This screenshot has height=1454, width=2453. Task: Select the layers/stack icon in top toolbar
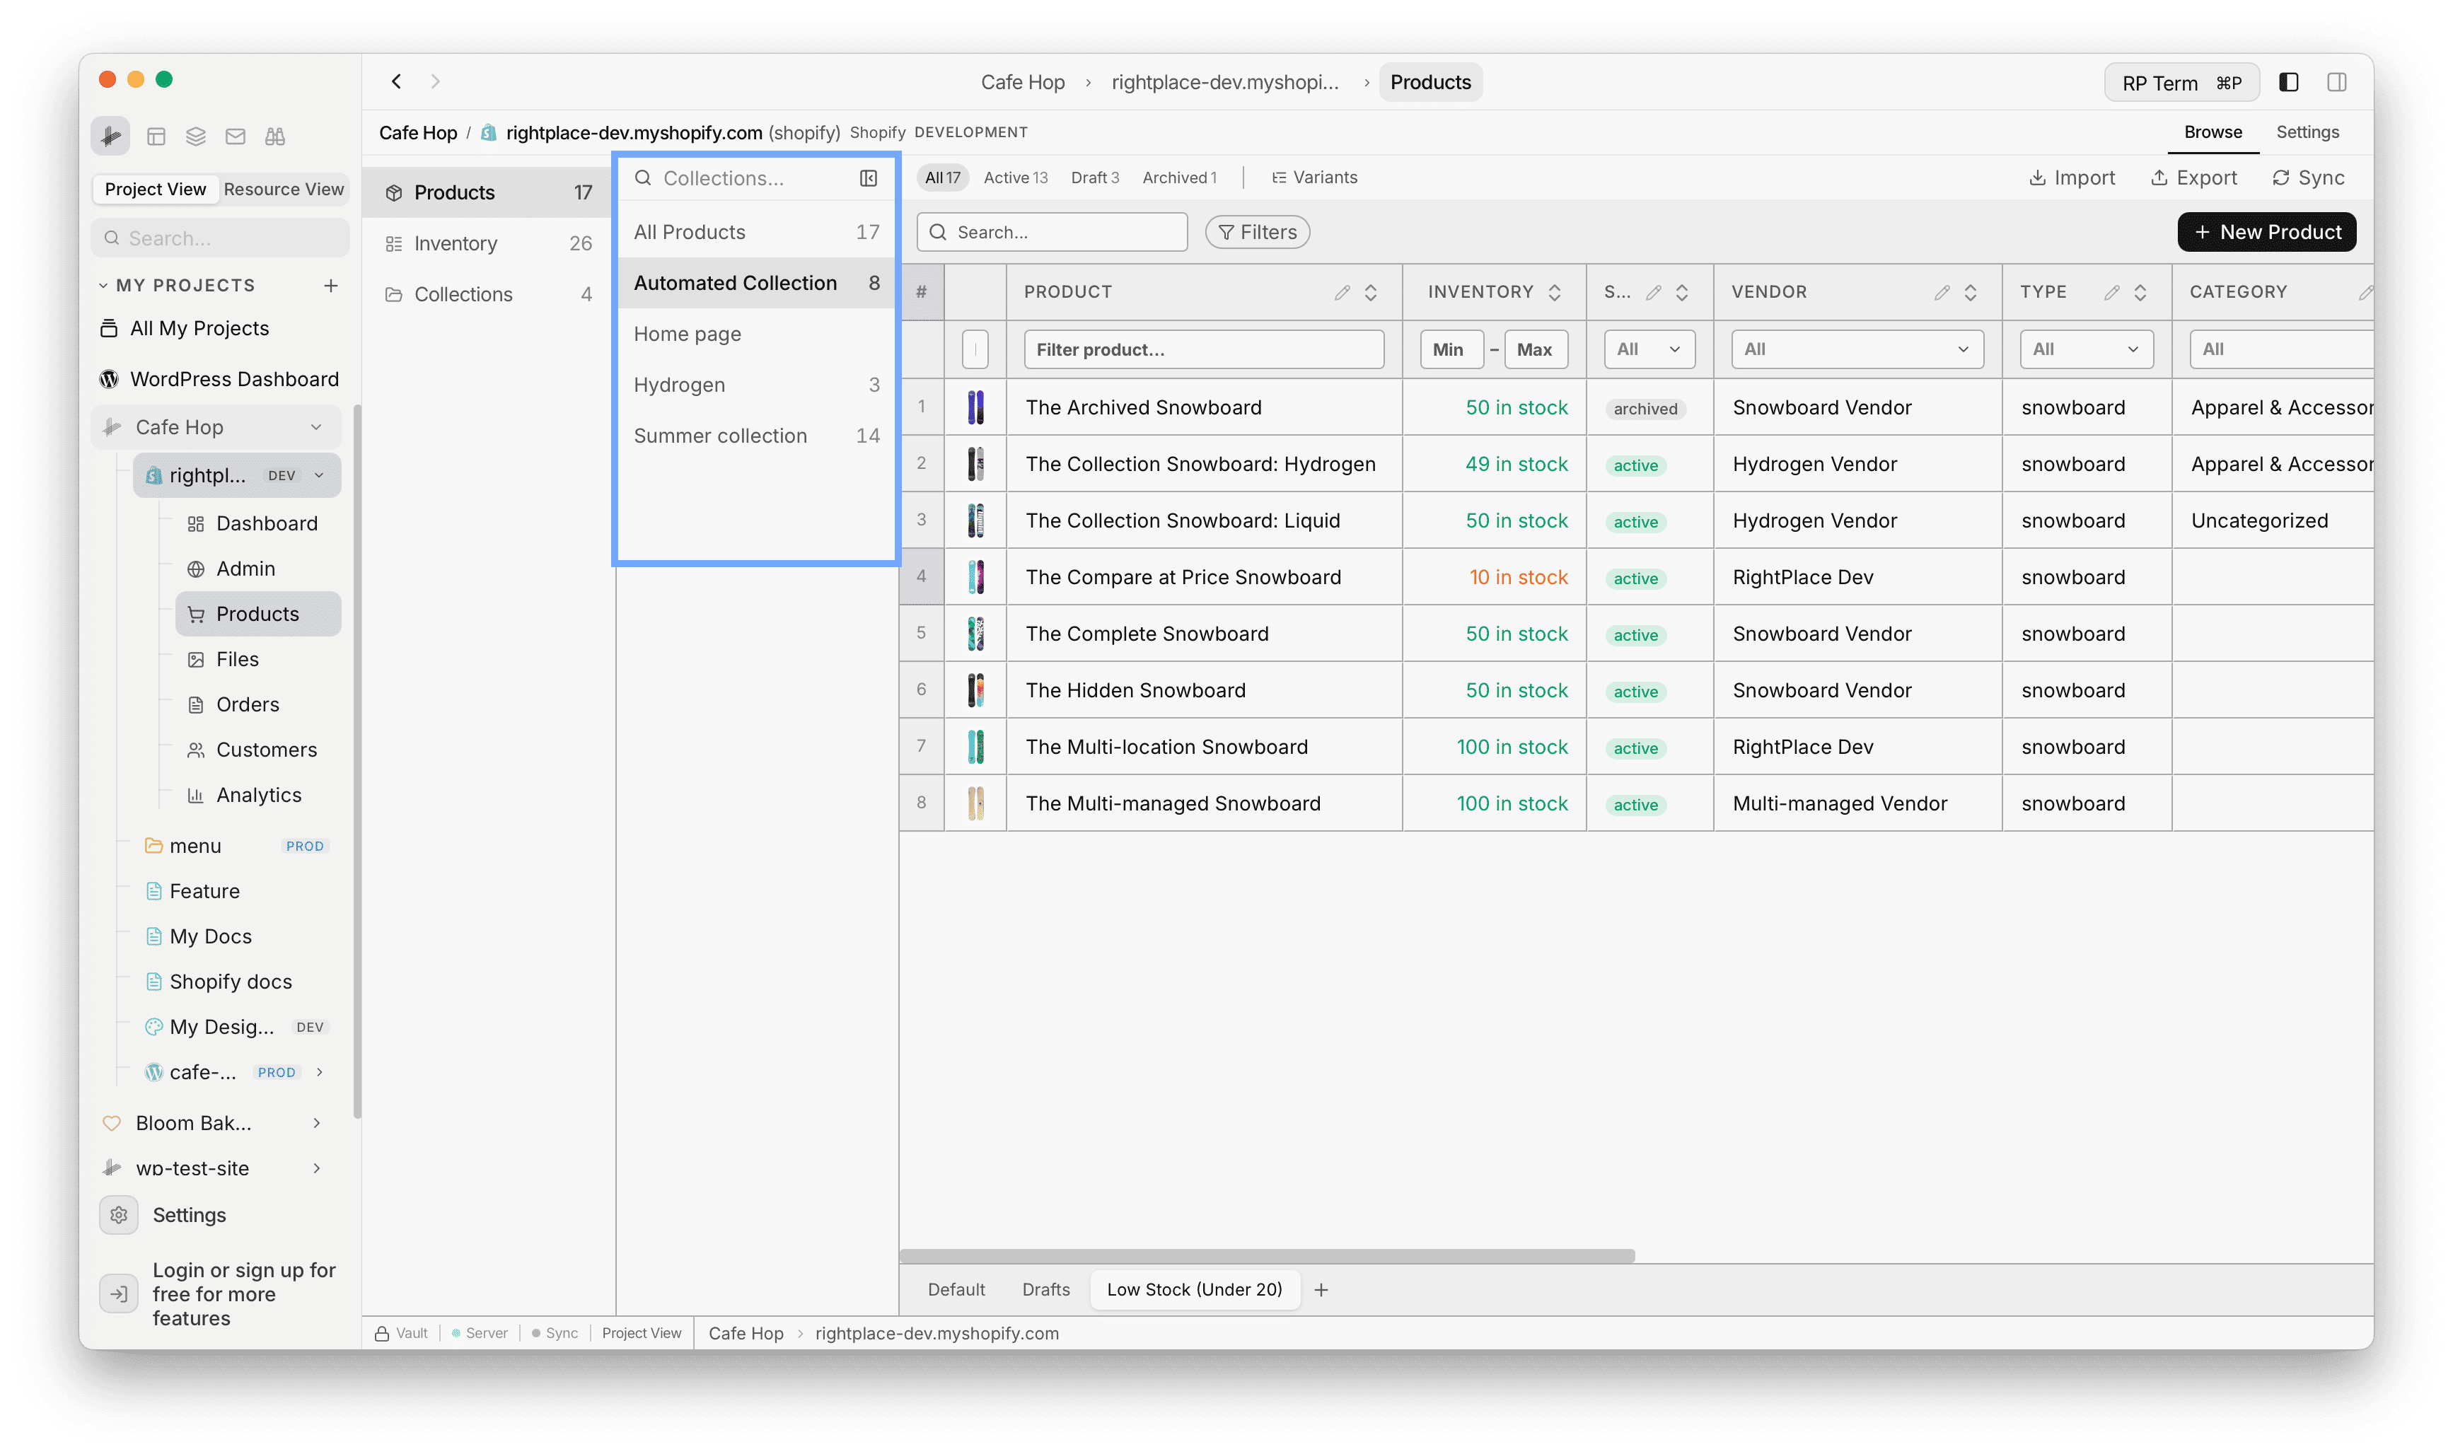tap(195, 136)
